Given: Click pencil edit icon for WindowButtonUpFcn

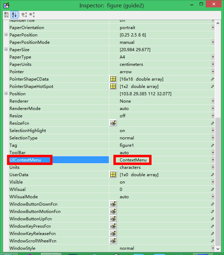Looking at the screenshot, I should click(x=212, y=219).
